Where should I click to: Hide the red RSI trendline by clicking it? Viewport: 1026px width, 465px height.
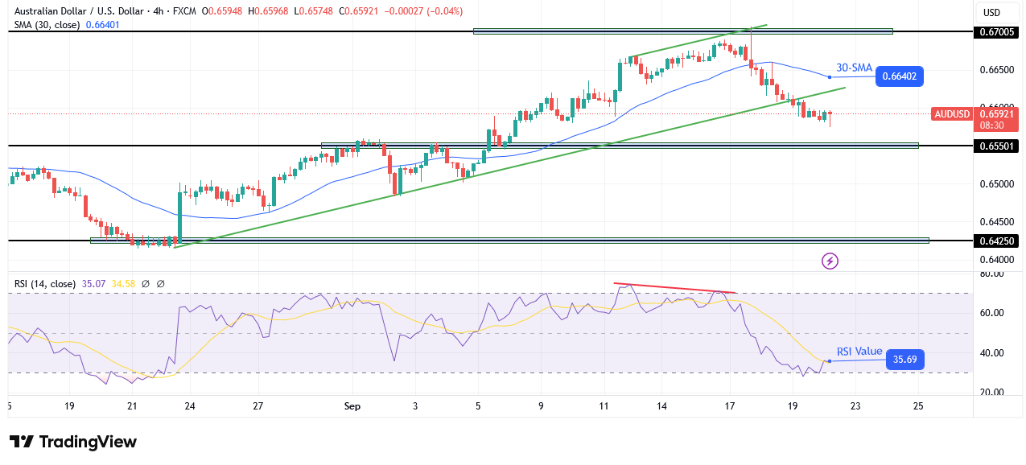click(674, 286)
